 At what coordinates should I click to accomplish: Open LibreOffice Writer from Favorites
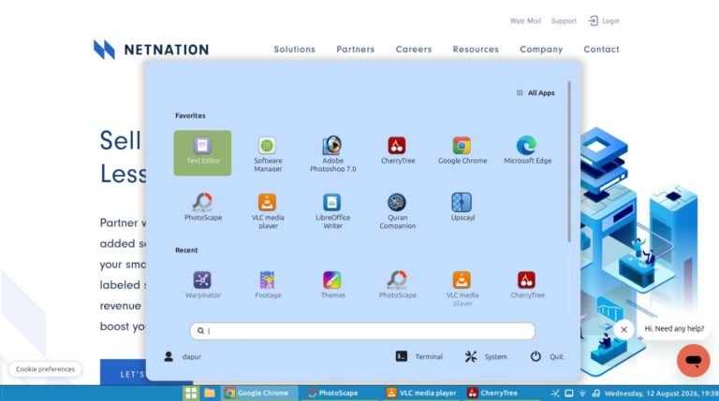pos(332,210)
